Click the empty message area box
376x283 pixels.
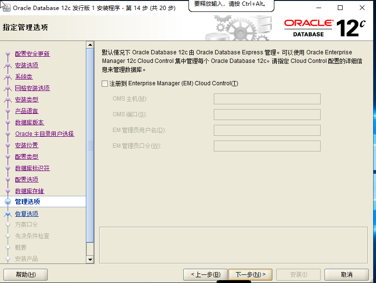pyautogui.click(x=233, y=245)
